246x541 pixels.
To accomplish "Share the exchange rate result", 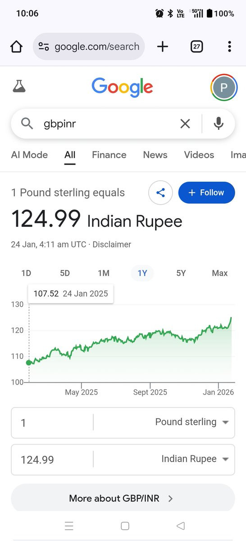I will point(161,193).
